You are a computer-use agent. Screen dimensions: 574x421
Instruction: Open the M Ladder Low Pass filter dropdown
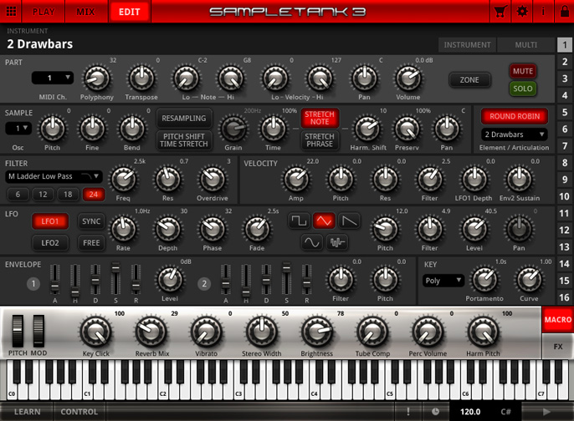pos(54,176)
